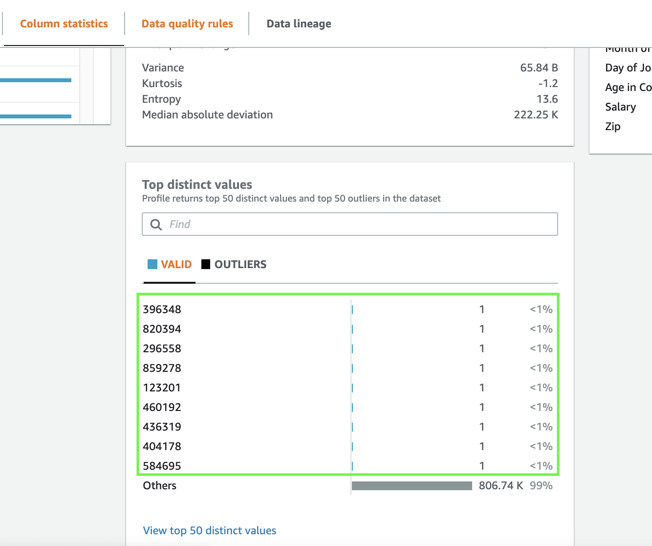Screen dimensions: 652x546
Task: Open the Column statistics tab
Action: tap(64, 23)
